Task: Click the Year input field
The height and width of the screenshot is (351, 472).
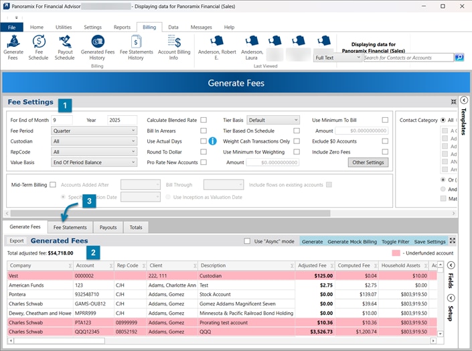Action: (x=121, y=120)
